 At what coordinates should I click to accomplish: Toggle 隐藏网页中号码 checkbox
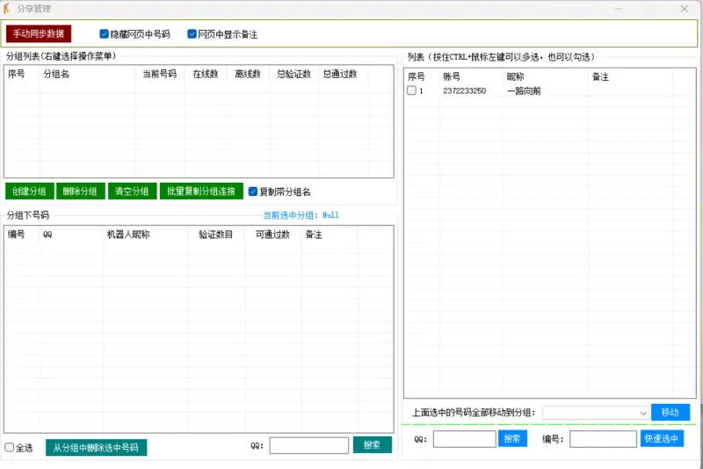[x=105, y=34]
